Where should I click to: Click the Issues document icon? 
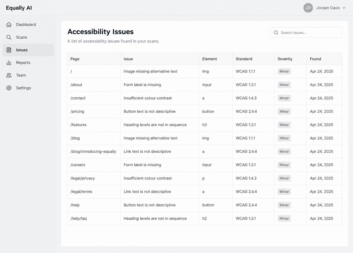[9, 50]
